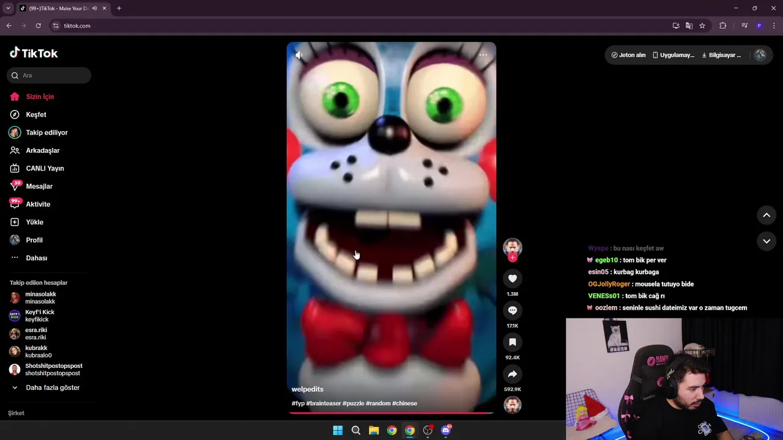
Task: Seek using the video progress bar
Action: point(391,413)
